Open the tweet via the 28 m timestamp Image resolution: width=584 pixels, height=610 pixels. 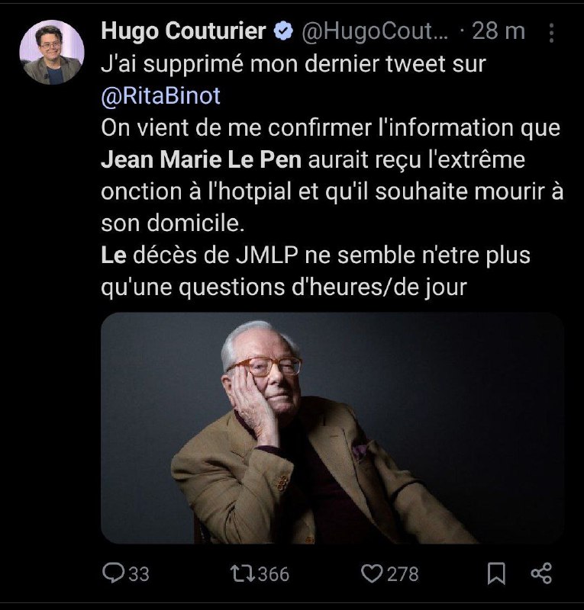pyautogui.click(x=498, y=31)
